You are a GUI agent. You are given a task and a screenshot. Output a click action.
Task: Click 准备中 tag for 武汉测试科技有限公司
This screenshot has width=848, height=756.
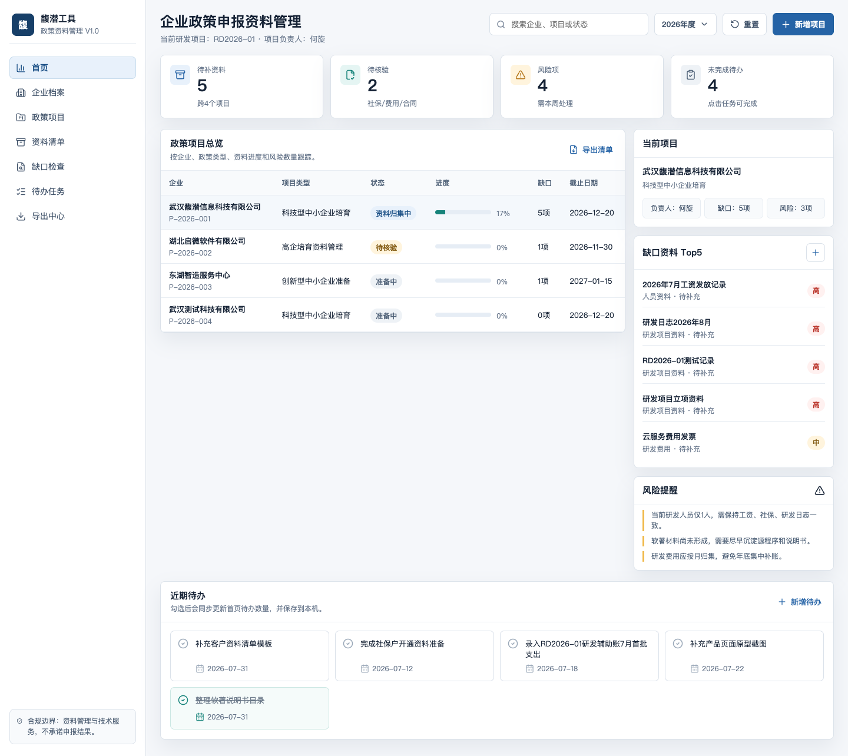(386, 316)
